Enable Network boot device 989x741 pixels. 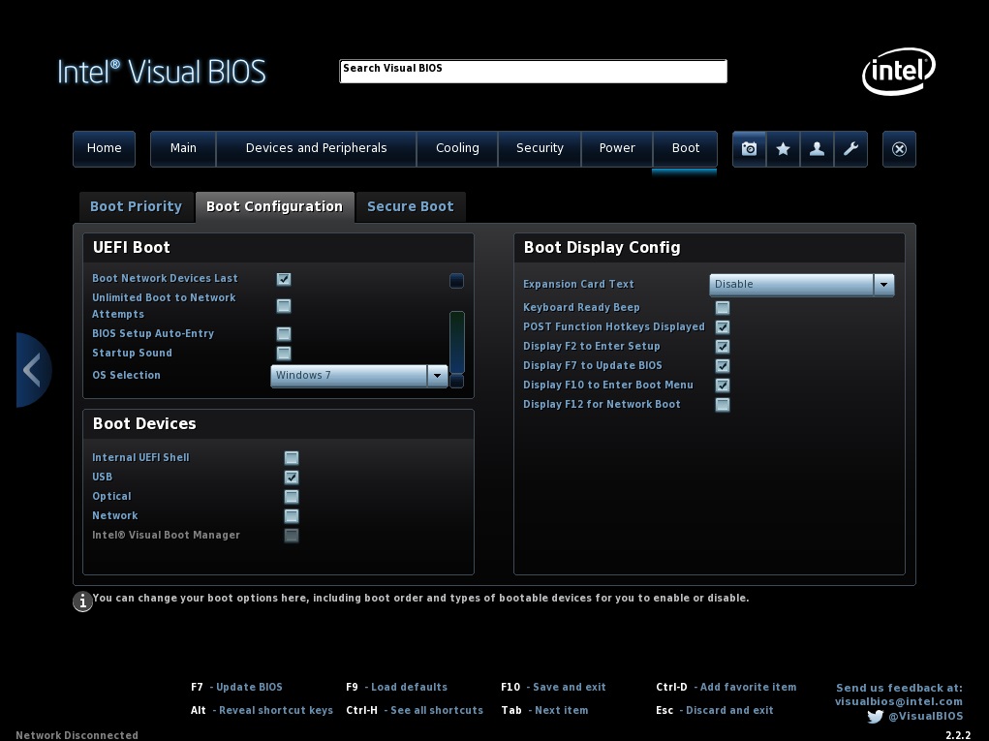292,516
